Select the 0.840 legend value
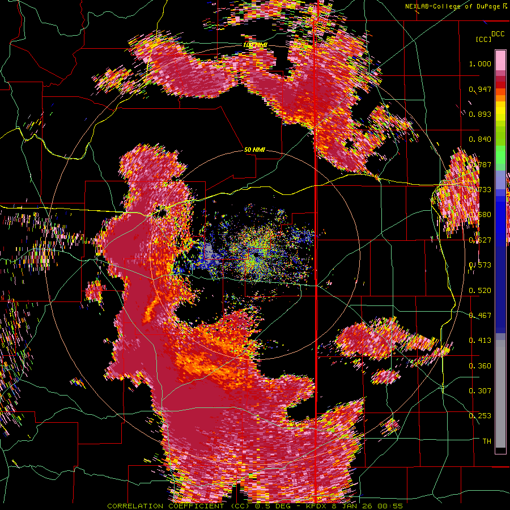 click(x=480, y=139)
